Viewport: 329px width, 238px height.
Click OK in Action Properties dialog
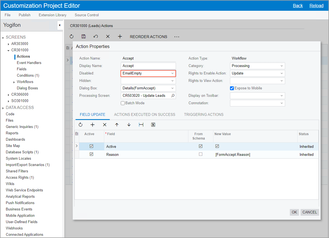click(294, 212)
